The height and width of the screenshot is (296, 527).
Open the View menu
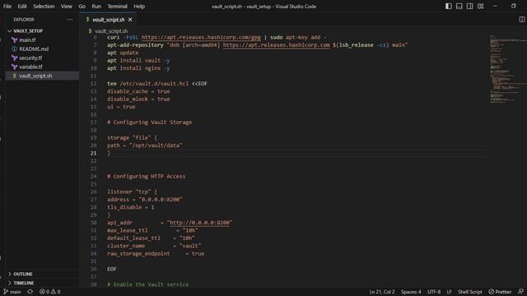tap(67, 6)
